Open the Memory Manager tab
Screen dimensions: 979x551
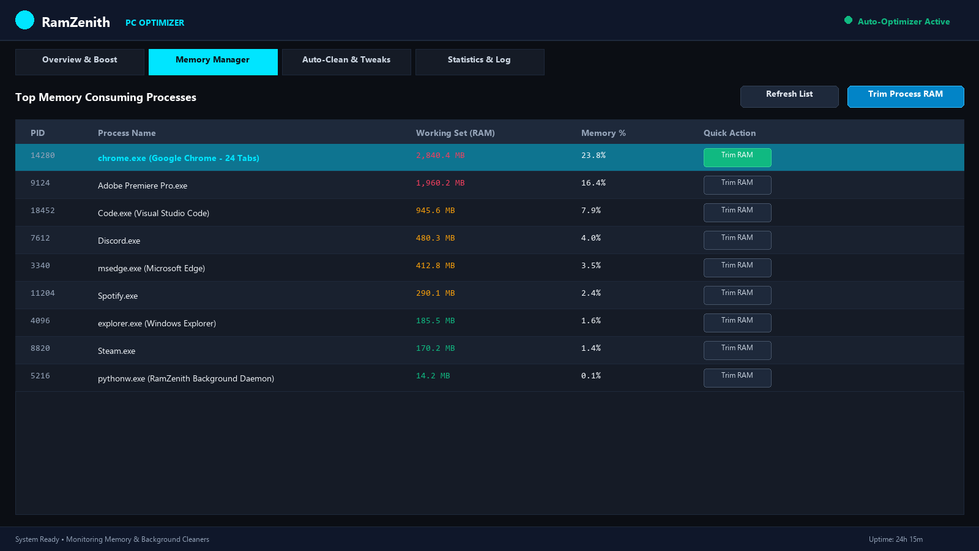(x=213, y=62)
